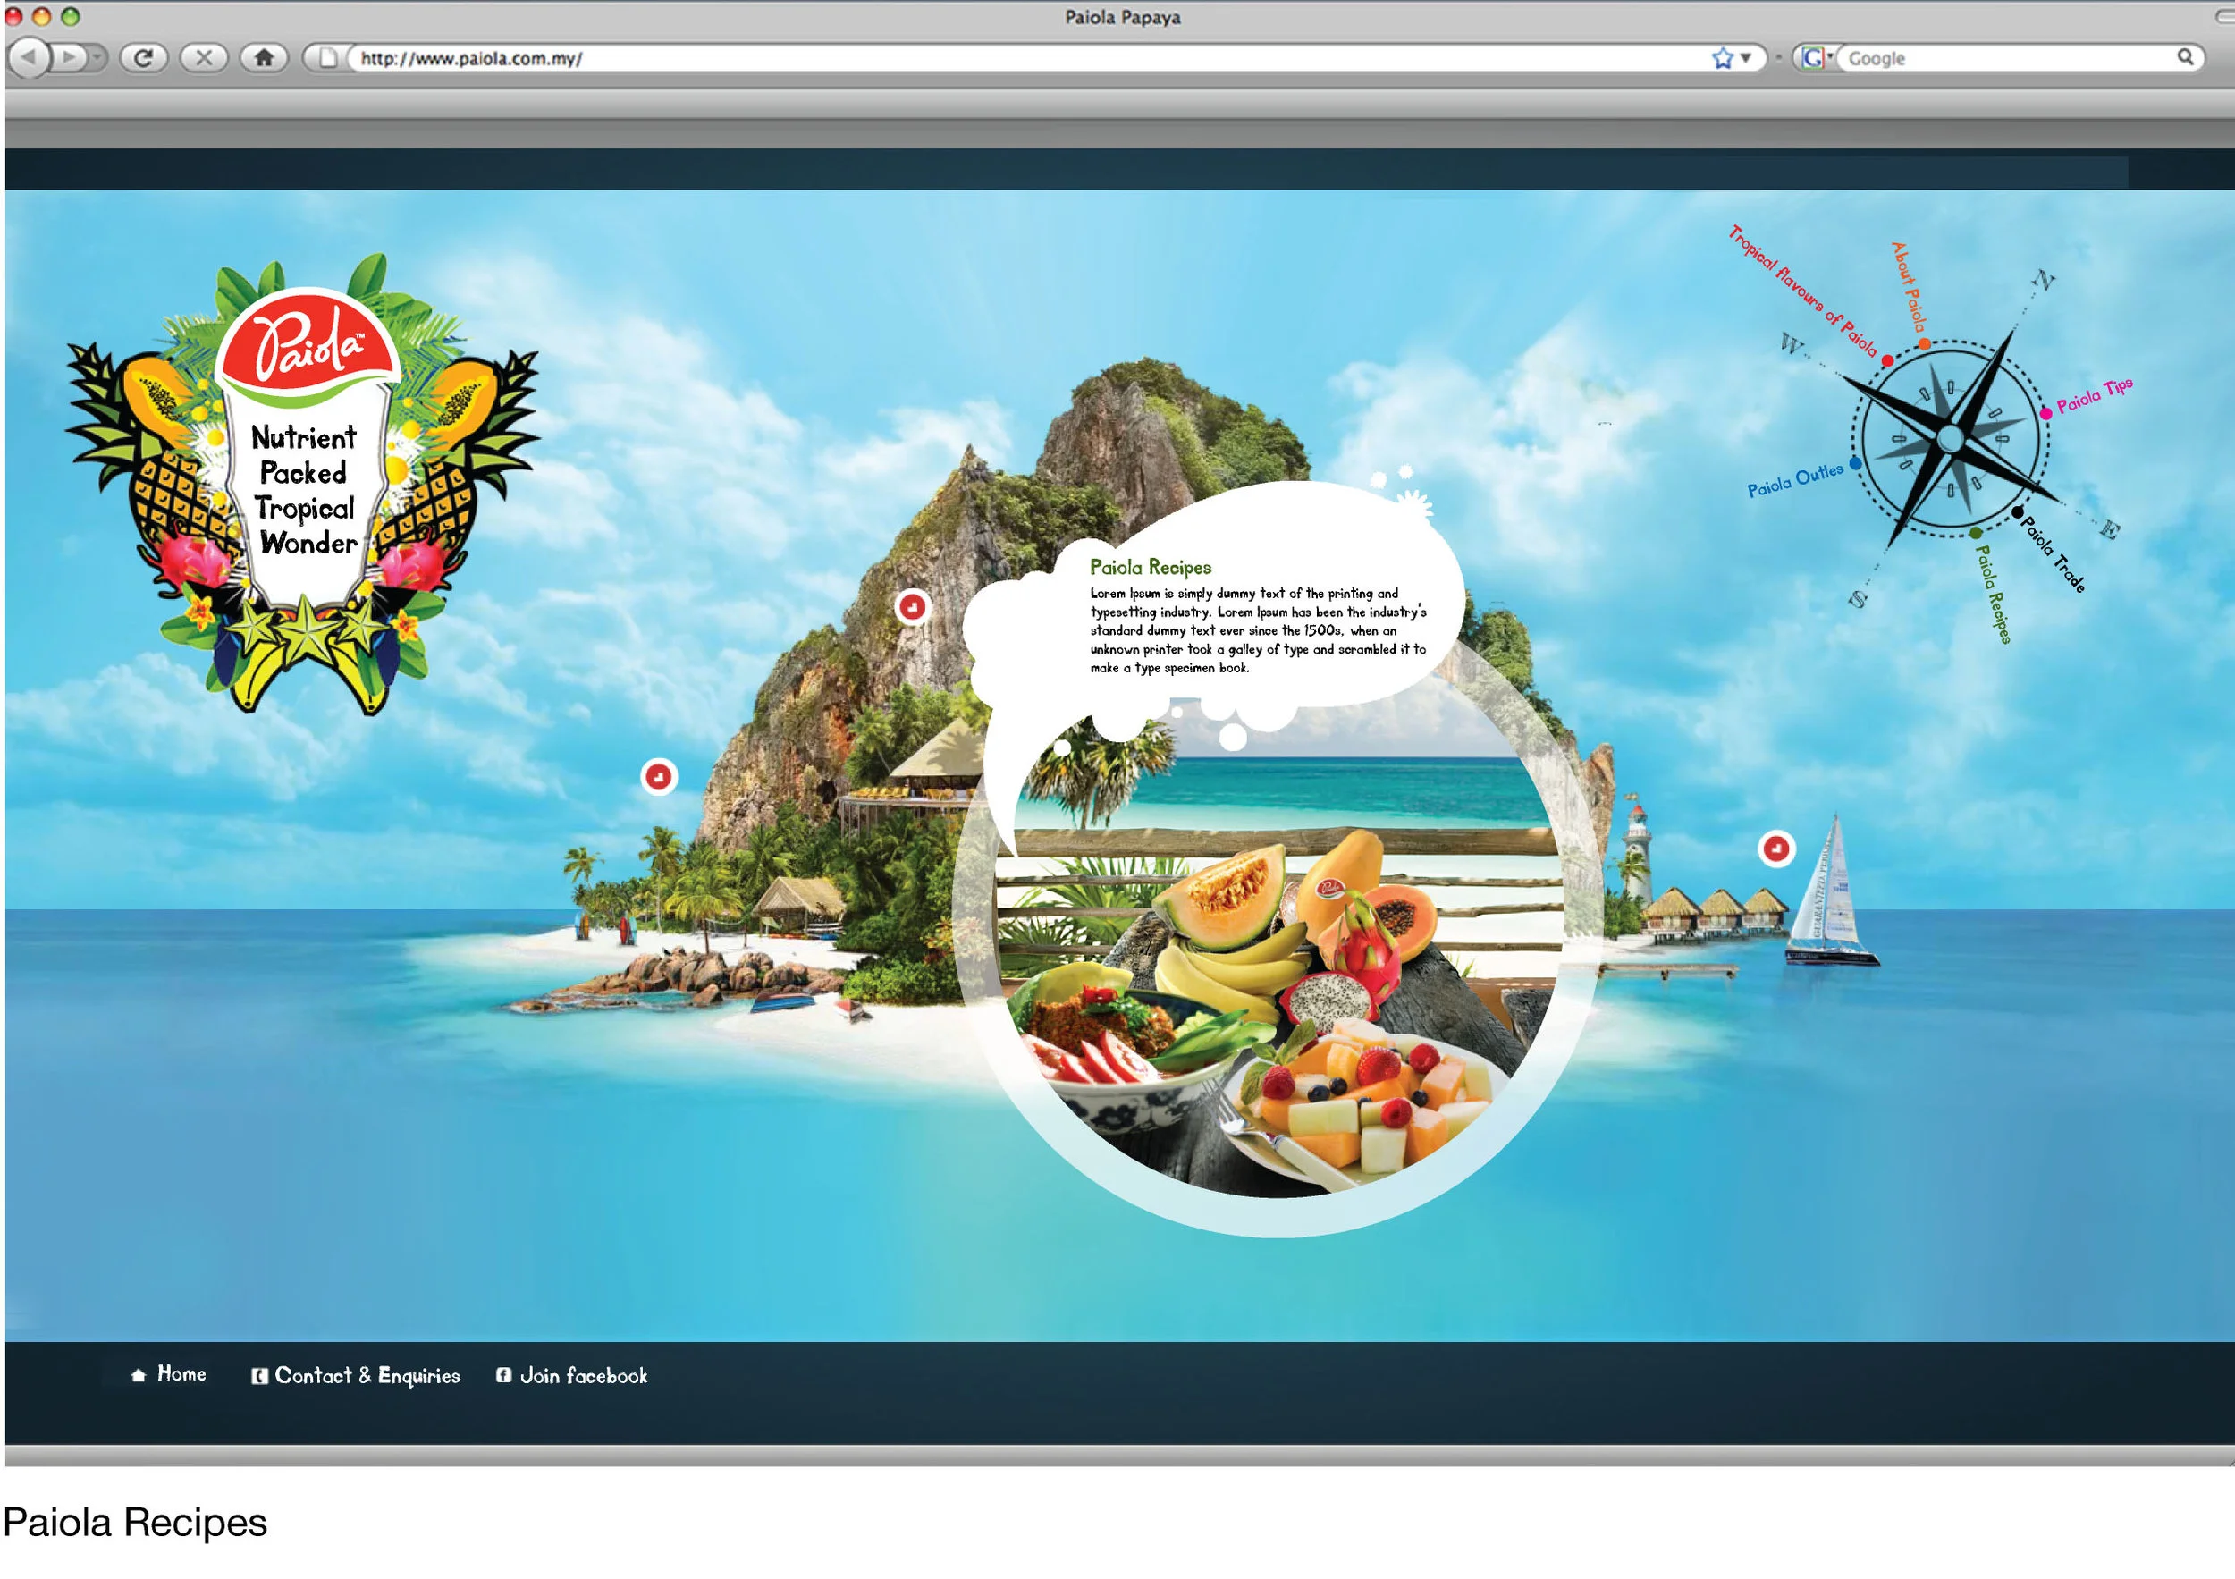Screen dimensions: 2235x1579
Task: Click red hotspot marker in sky left of island
Action: point(659,777)
